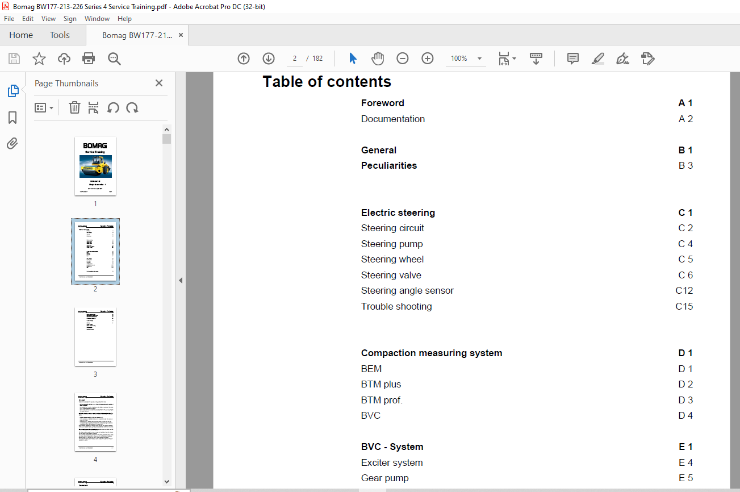Rotate page counterclockwise in thumbnails panel
This screenshot has height=492, width=740.
(113, 107)
